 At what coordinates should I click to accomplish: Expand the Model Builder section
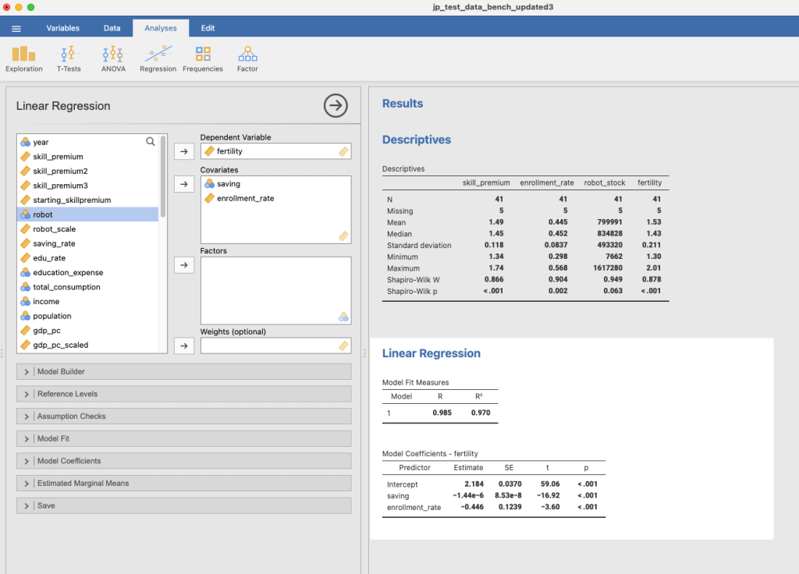tap(183, 372)
